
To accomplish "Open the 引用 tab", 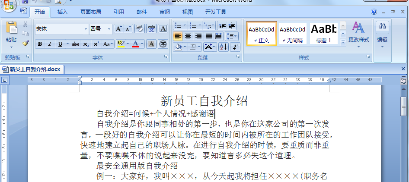I will point(119,12).
